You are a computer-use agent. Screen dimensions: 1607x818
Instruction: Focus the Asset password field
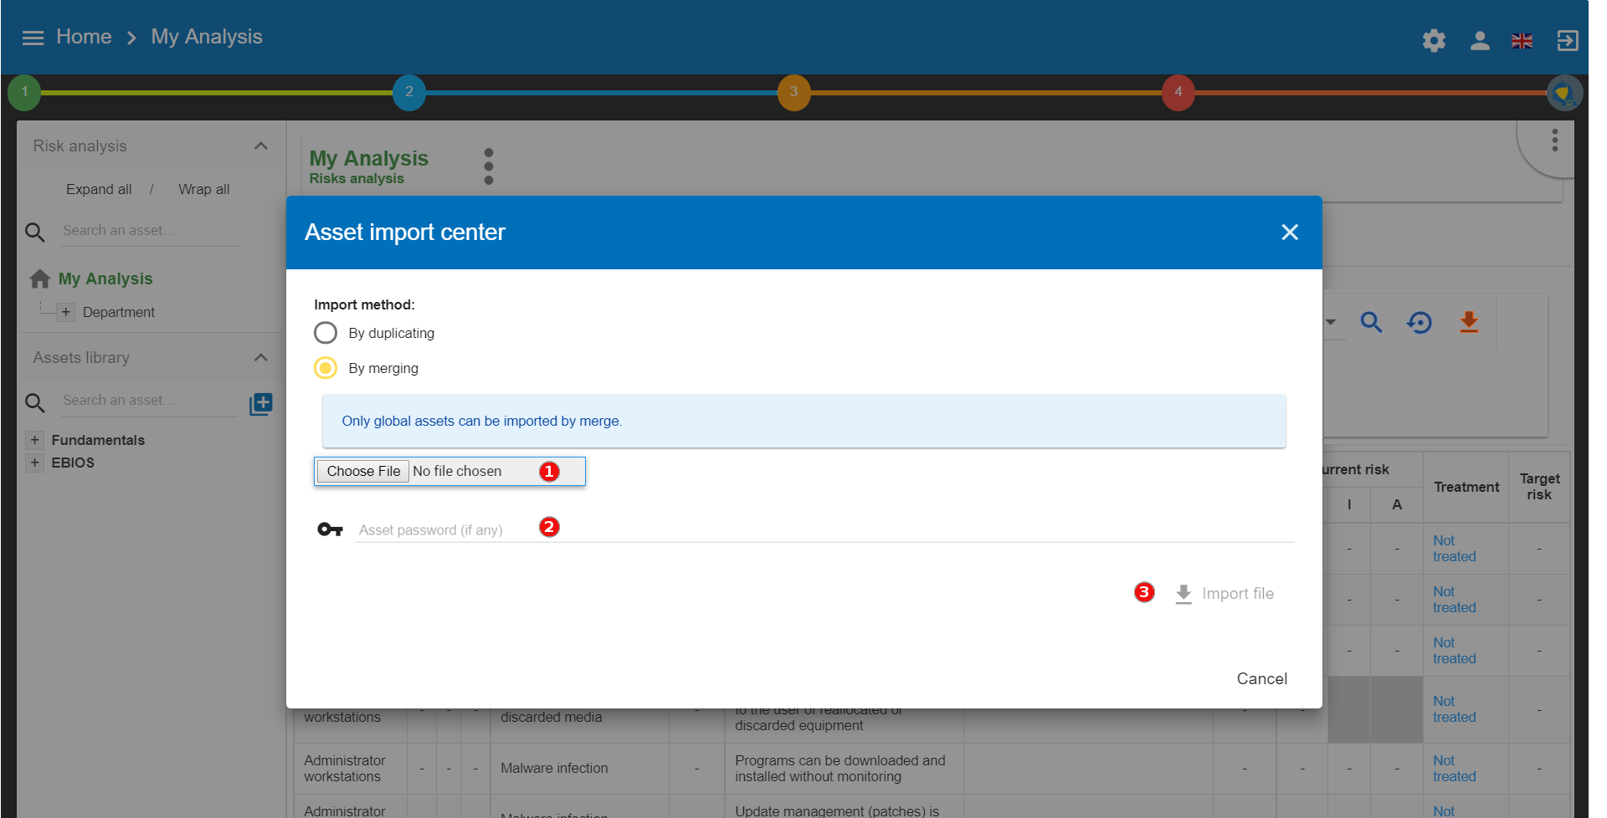tap(824, 529)
